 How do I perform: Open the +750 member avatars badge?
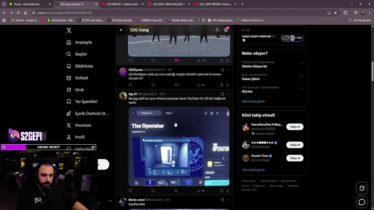[292, 38]
